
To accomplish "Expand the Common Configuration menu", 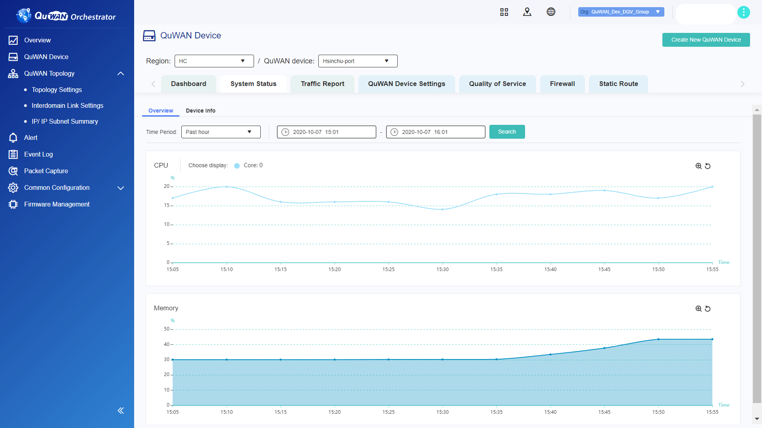I will [x=121, y=188].
